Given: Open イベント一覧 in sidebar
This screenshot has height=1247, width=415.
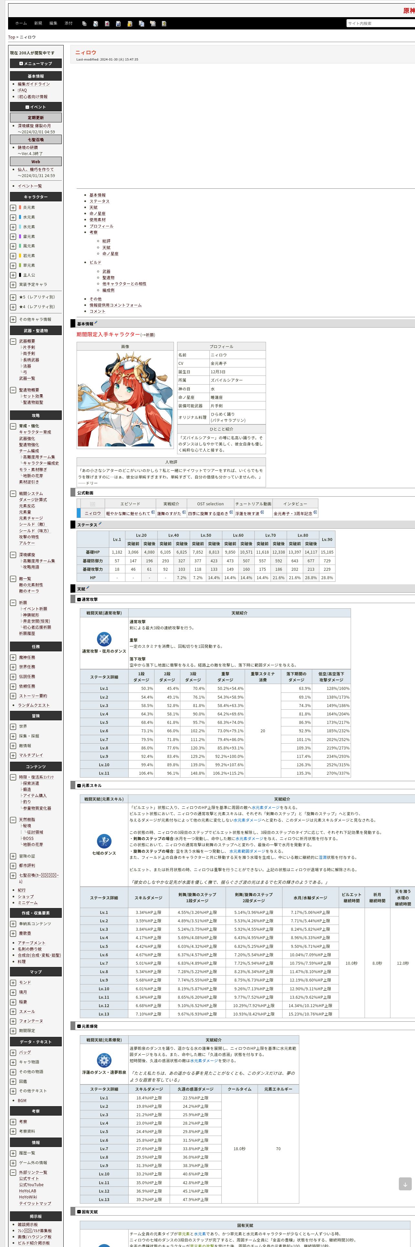Looking at the screenshot, I should [30, 186].
